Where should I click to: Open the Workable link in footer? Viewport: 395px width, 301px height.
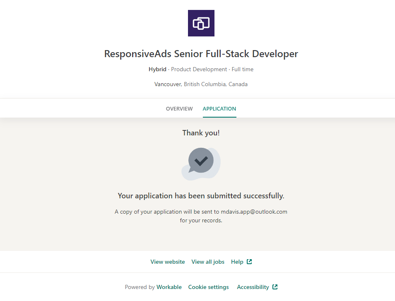169,287
